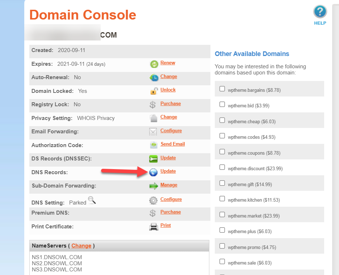Check the wptheme.gift checkbox

[222, 183]
